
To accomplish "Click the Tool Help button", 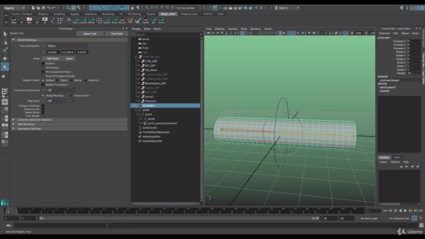I will tap(117, 34).
